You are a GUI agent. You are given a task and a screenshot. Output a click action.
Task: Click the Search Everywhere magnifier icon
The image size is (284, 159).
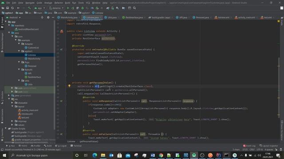134,8
